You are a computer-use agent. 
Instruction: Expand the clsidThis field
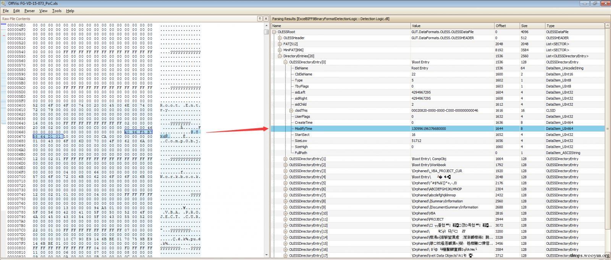(x=291, y=111)
